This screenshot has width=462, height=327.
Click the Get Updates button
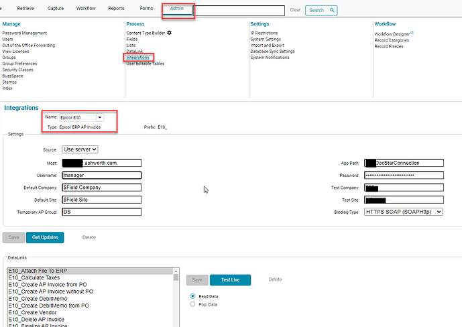[45, 237]
